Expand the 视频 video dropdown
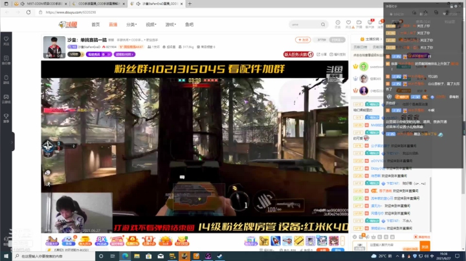This screenshot has width=466, height=261. tap(151, 25)
